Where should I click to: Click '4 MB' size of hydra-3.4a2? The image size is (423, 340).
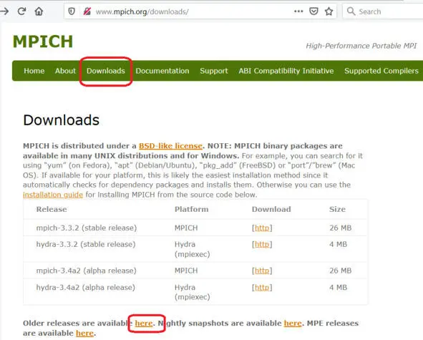[338, 288]
